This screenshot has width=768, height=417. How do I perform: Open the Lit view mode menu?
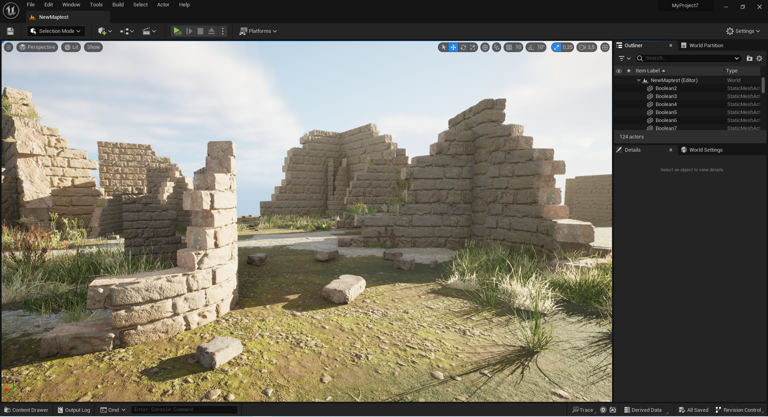pos(71,47)
